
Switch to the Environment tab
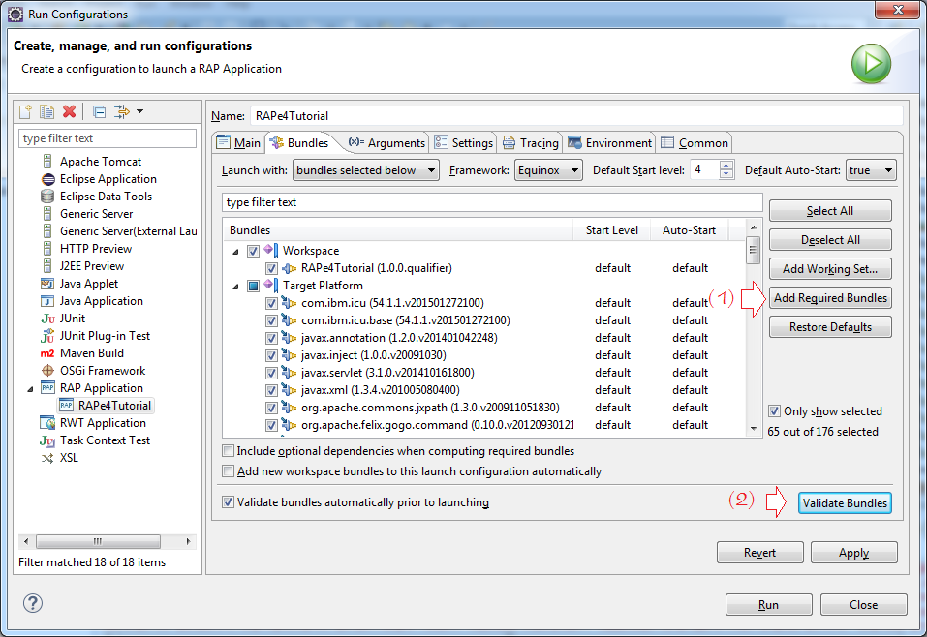coord(609,142)
